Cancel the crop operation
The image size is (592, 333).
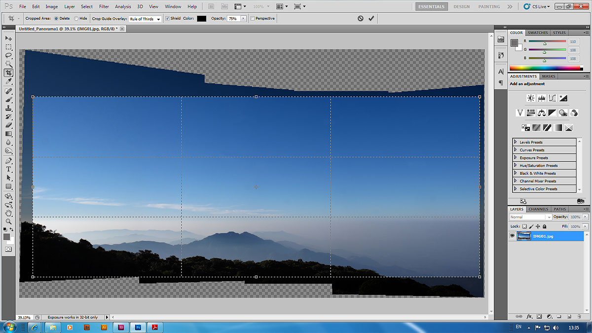360,18
